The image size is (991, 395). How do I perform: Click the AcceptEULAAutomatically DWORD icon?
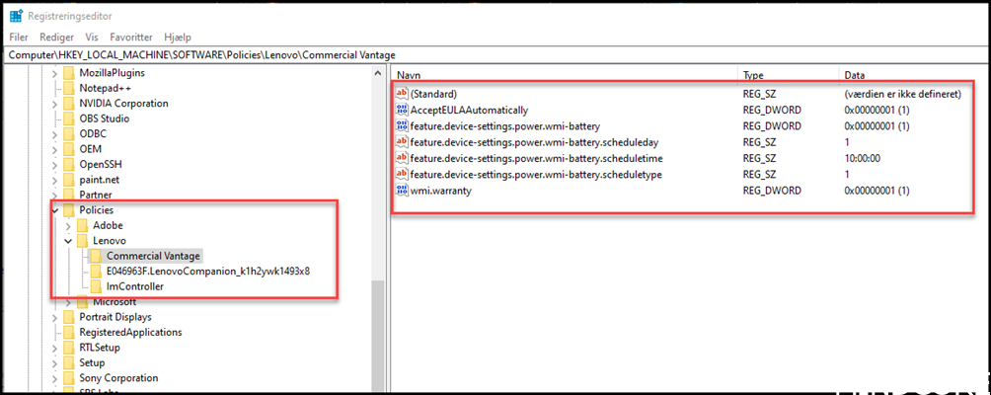402,110
